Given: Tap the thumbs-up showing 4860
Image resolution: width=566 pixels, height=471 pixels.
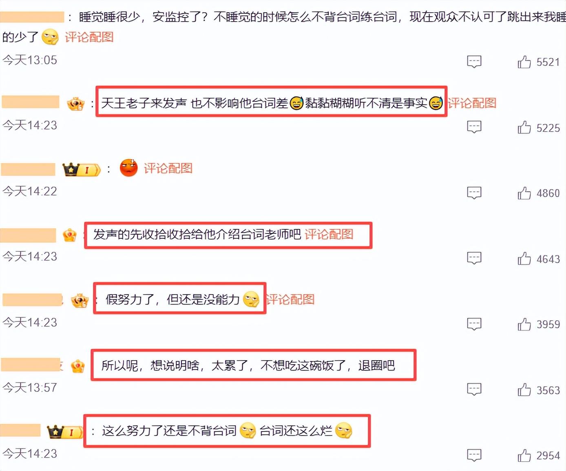Looking at the screenshot, I should coord(524,193).
